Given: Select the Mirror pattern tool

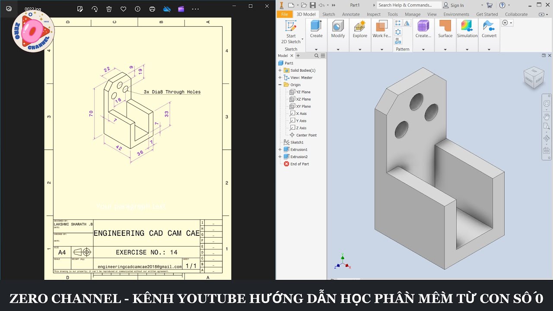Looking at the screenshot, I should coord(407,23).
